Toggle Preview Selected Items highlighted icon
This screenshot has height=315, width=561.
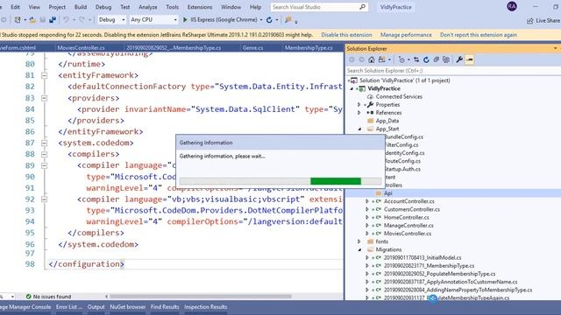tap(470, 59)
